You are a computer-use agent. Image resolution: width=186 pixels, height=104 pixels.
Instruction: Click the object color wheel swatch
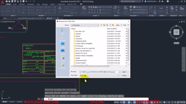[131, 7]
